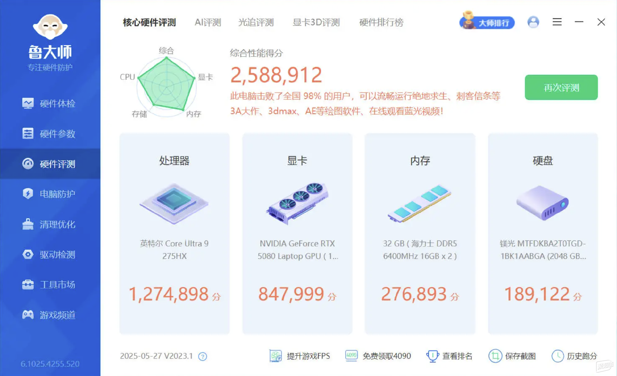Click the 2,588,912 overall score
This screenshot has height=376, width=617.
click(276, 75)
